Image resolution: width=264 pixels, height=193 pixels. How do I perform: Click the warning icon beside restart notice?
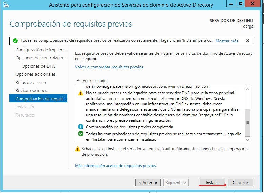pos(78,149)
